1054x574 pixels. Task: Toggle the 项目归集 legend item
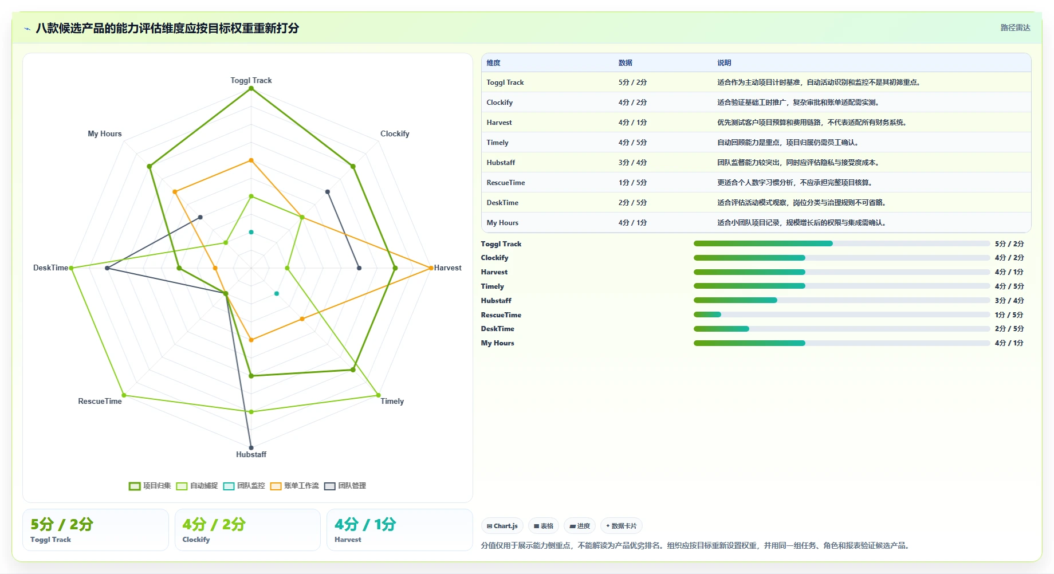click(150, 486)
